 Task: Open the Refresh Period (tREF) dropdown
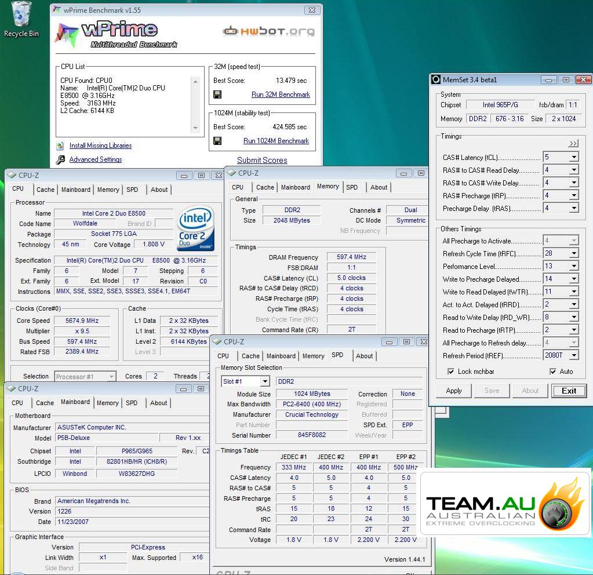[574, 355]
